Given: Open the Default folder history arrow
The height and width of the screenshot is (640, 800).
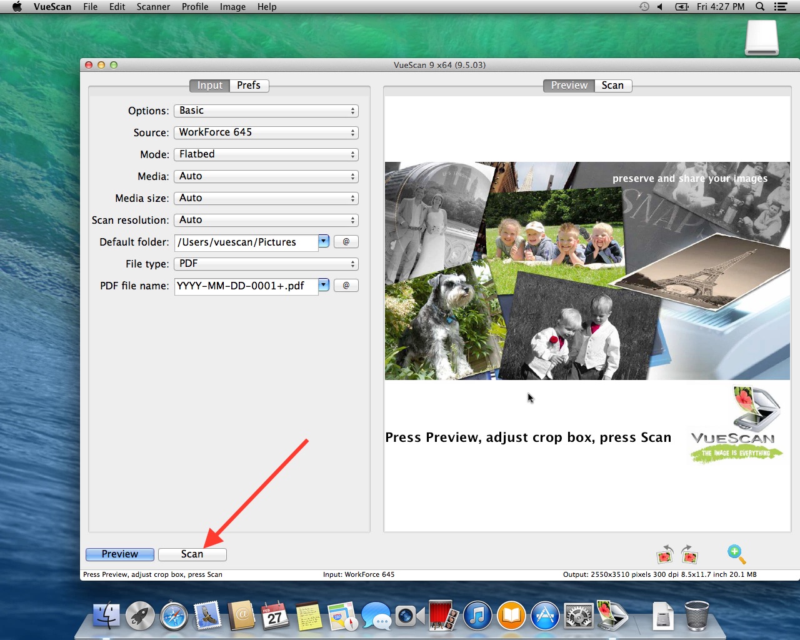Looking at the screenshot, I should (323, 241).
